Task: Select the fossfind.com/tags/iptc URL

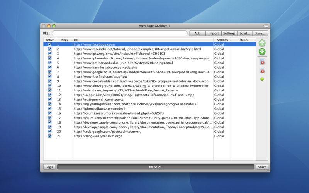Action: pos(100,76)
